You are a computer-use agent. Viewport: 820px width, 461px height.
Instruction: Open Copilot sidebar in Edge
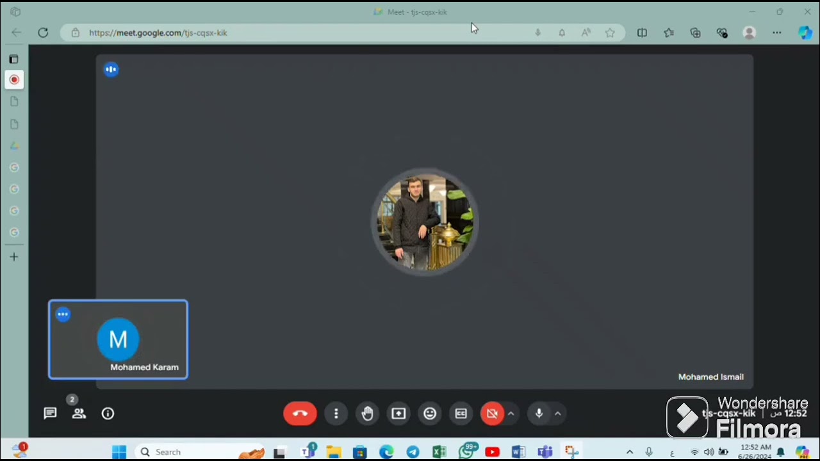click(x=805, y=33)
